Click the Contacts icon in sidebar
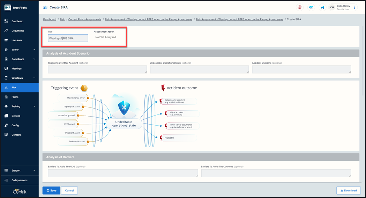 click(6, 135)
